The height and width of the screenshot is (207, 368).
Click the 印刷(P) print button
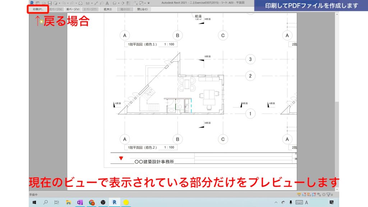click(38, 9)
